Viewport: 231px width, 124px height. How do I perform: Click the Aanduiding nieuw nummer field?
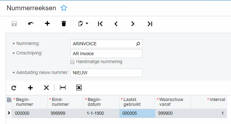click(106, 73)
